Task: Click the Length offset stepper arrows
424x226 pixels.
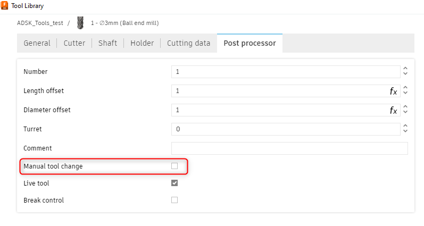Action: point(405,91)
